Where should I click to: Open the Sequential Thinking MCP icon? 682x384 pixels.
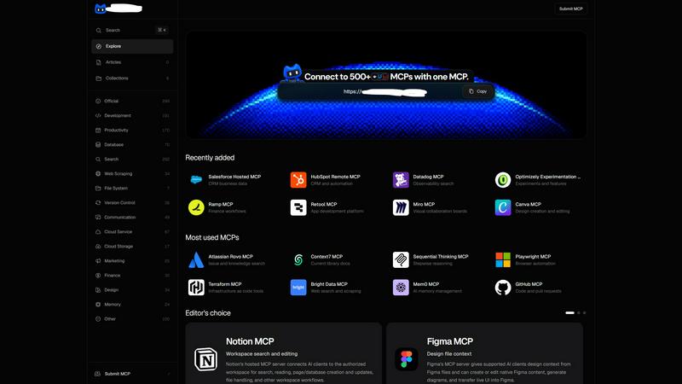pos(401,260)
